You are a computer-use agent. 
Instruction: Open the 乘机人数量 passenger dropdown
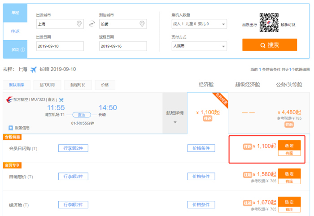pyautogui.click(x=199, y=24)
